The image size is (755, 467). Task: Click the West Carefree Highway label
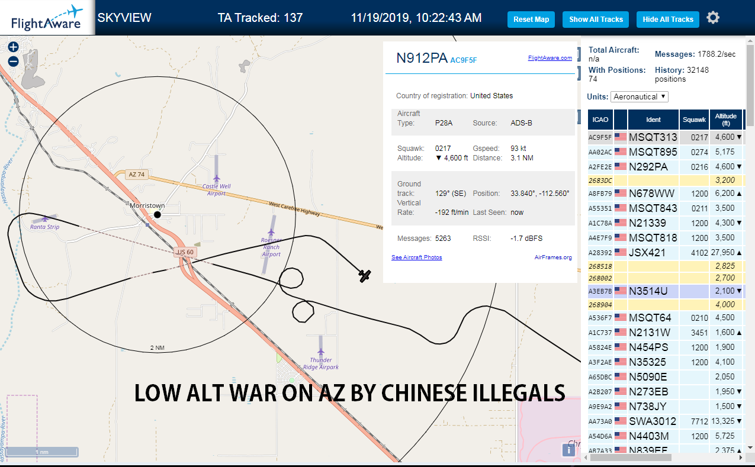(x=295, y=209)
